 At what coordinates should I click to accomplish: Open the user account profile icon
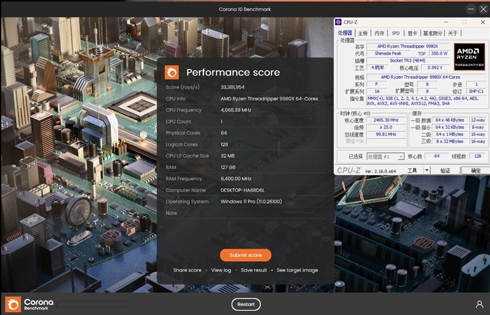coord(479,304)
